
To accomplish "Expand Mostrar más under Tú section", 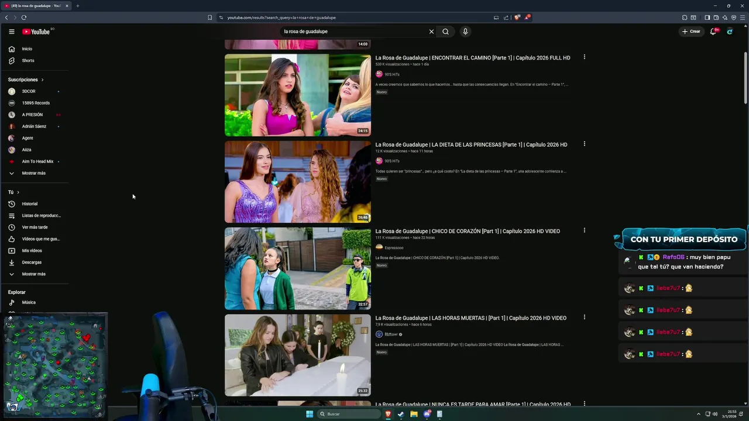I will 35,274.
